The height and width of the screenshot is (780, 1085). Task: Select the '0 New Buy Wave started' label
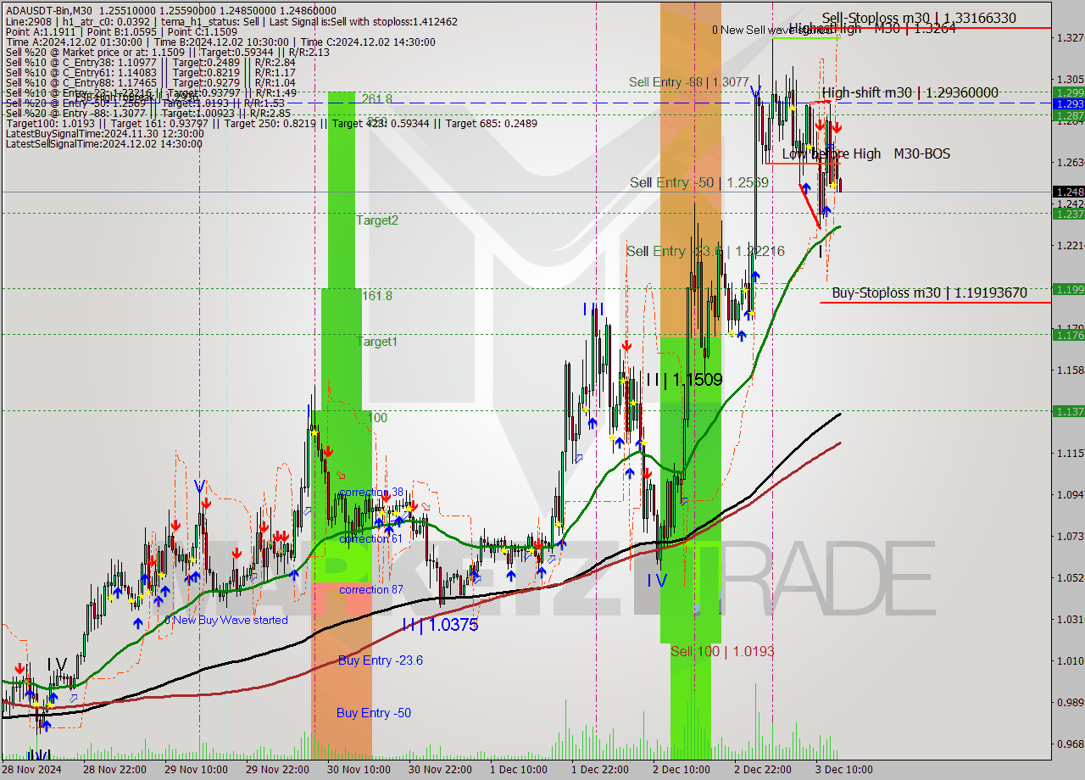pyautogui.click(x=225, y=620)
